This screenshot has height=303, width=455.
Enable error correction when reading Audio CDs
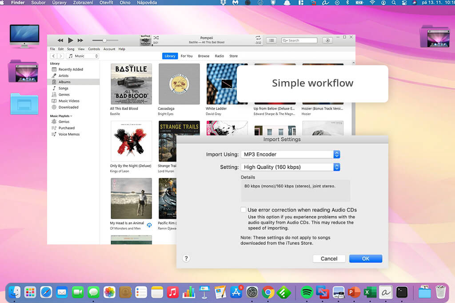click(x=243, y=210)
